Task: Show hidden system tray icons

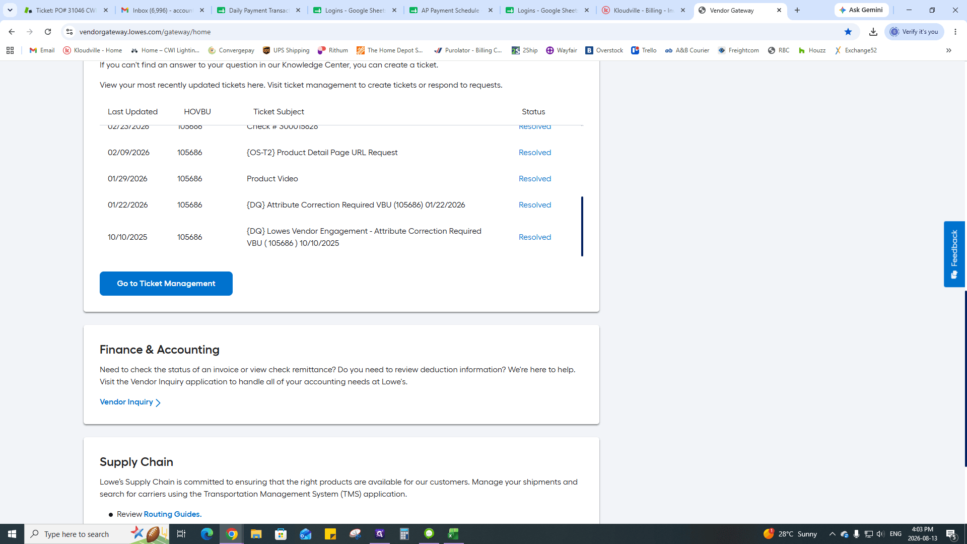Action: (x=832, y=534)
